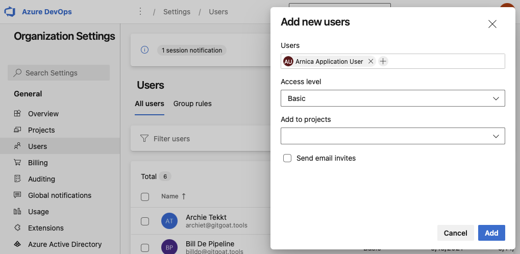Open Auditing in the settings sidebar

(x=41, y=179)
